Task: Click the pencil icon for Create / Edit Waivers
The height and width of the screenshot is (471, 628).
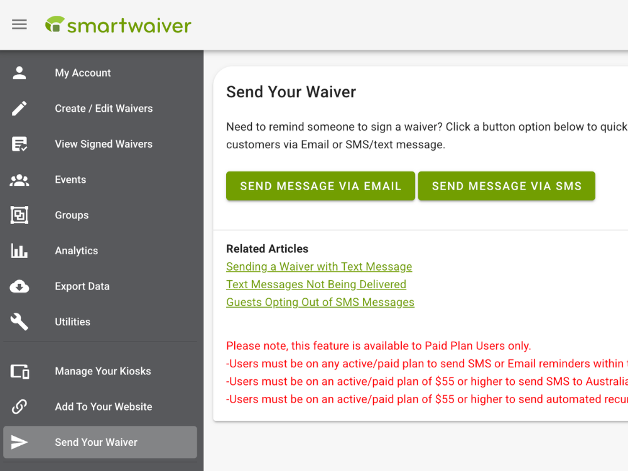Action: click(x=19, y=109)
